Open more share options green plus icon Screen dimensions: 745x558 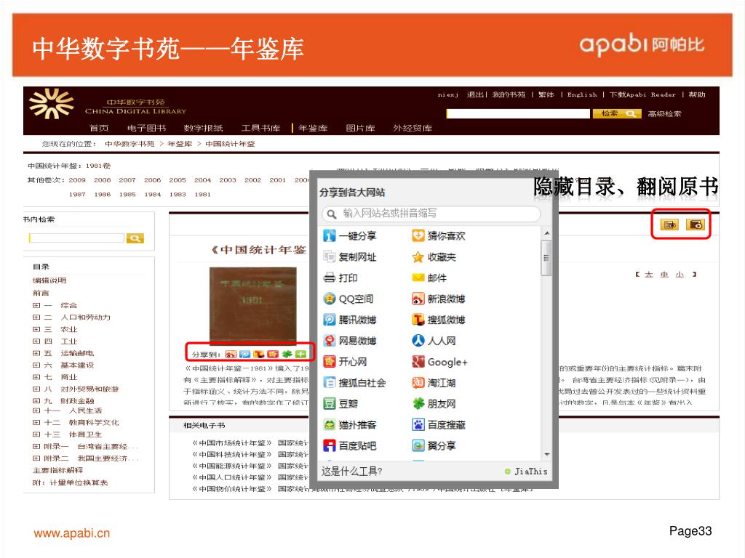coord(300,354)
